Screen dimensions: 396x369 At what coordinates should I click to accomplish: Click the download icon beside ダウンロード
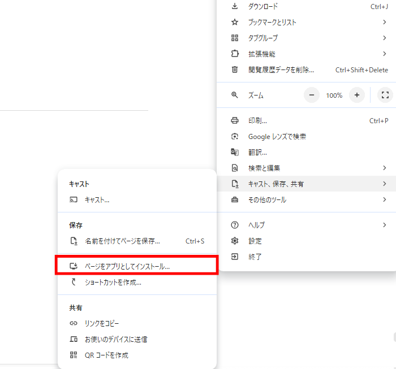[x=235, y=7]
